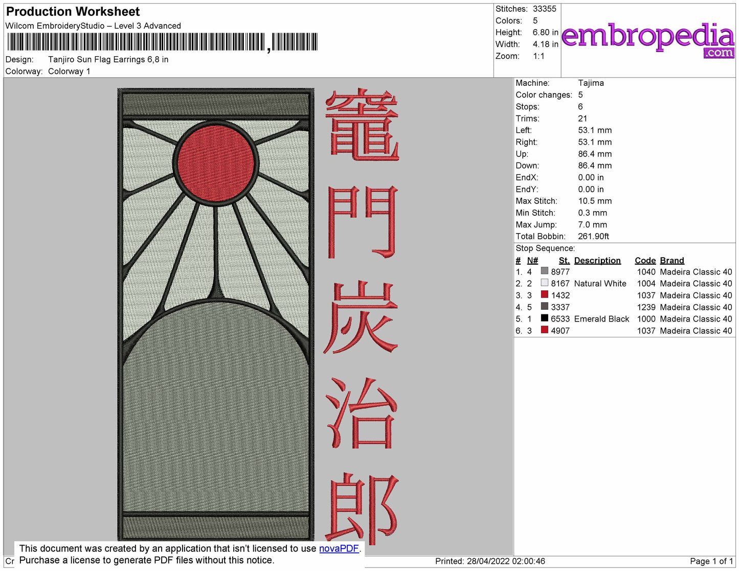This screenshot has width=739, height=571.
Task: Click the 'N#' column header
Action: tap(532, 260)
